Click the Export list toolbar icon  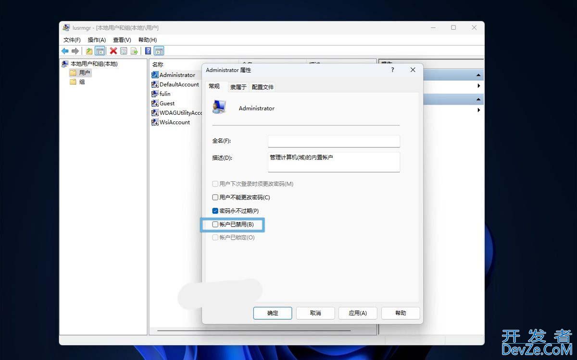[134, 51]
